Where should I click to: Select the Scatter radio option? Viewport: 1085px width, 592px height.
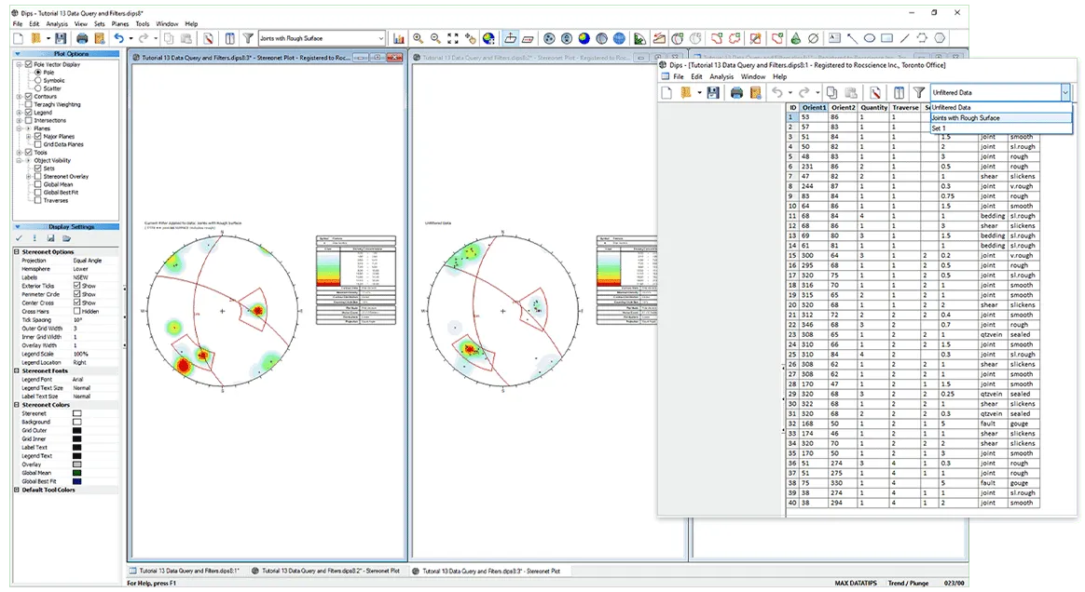pyautogui.click(x=38, y=88)
